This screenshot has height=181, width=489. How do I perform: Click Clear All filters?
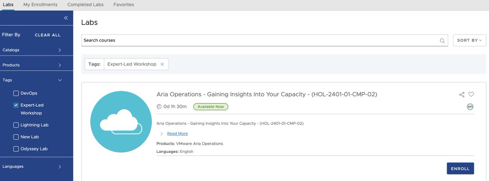pyautogui.click(x=48, y=35)
